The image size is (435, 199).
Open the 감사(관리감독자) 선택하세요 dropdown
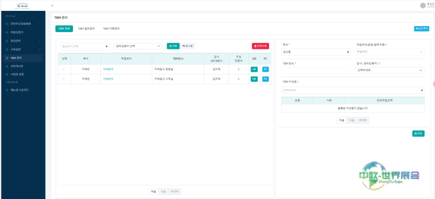click(389, 70)
